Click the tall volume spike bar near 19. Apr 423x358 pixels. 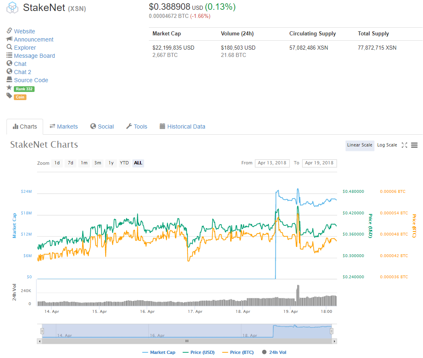pyautogui.click(x=298, y=295)
